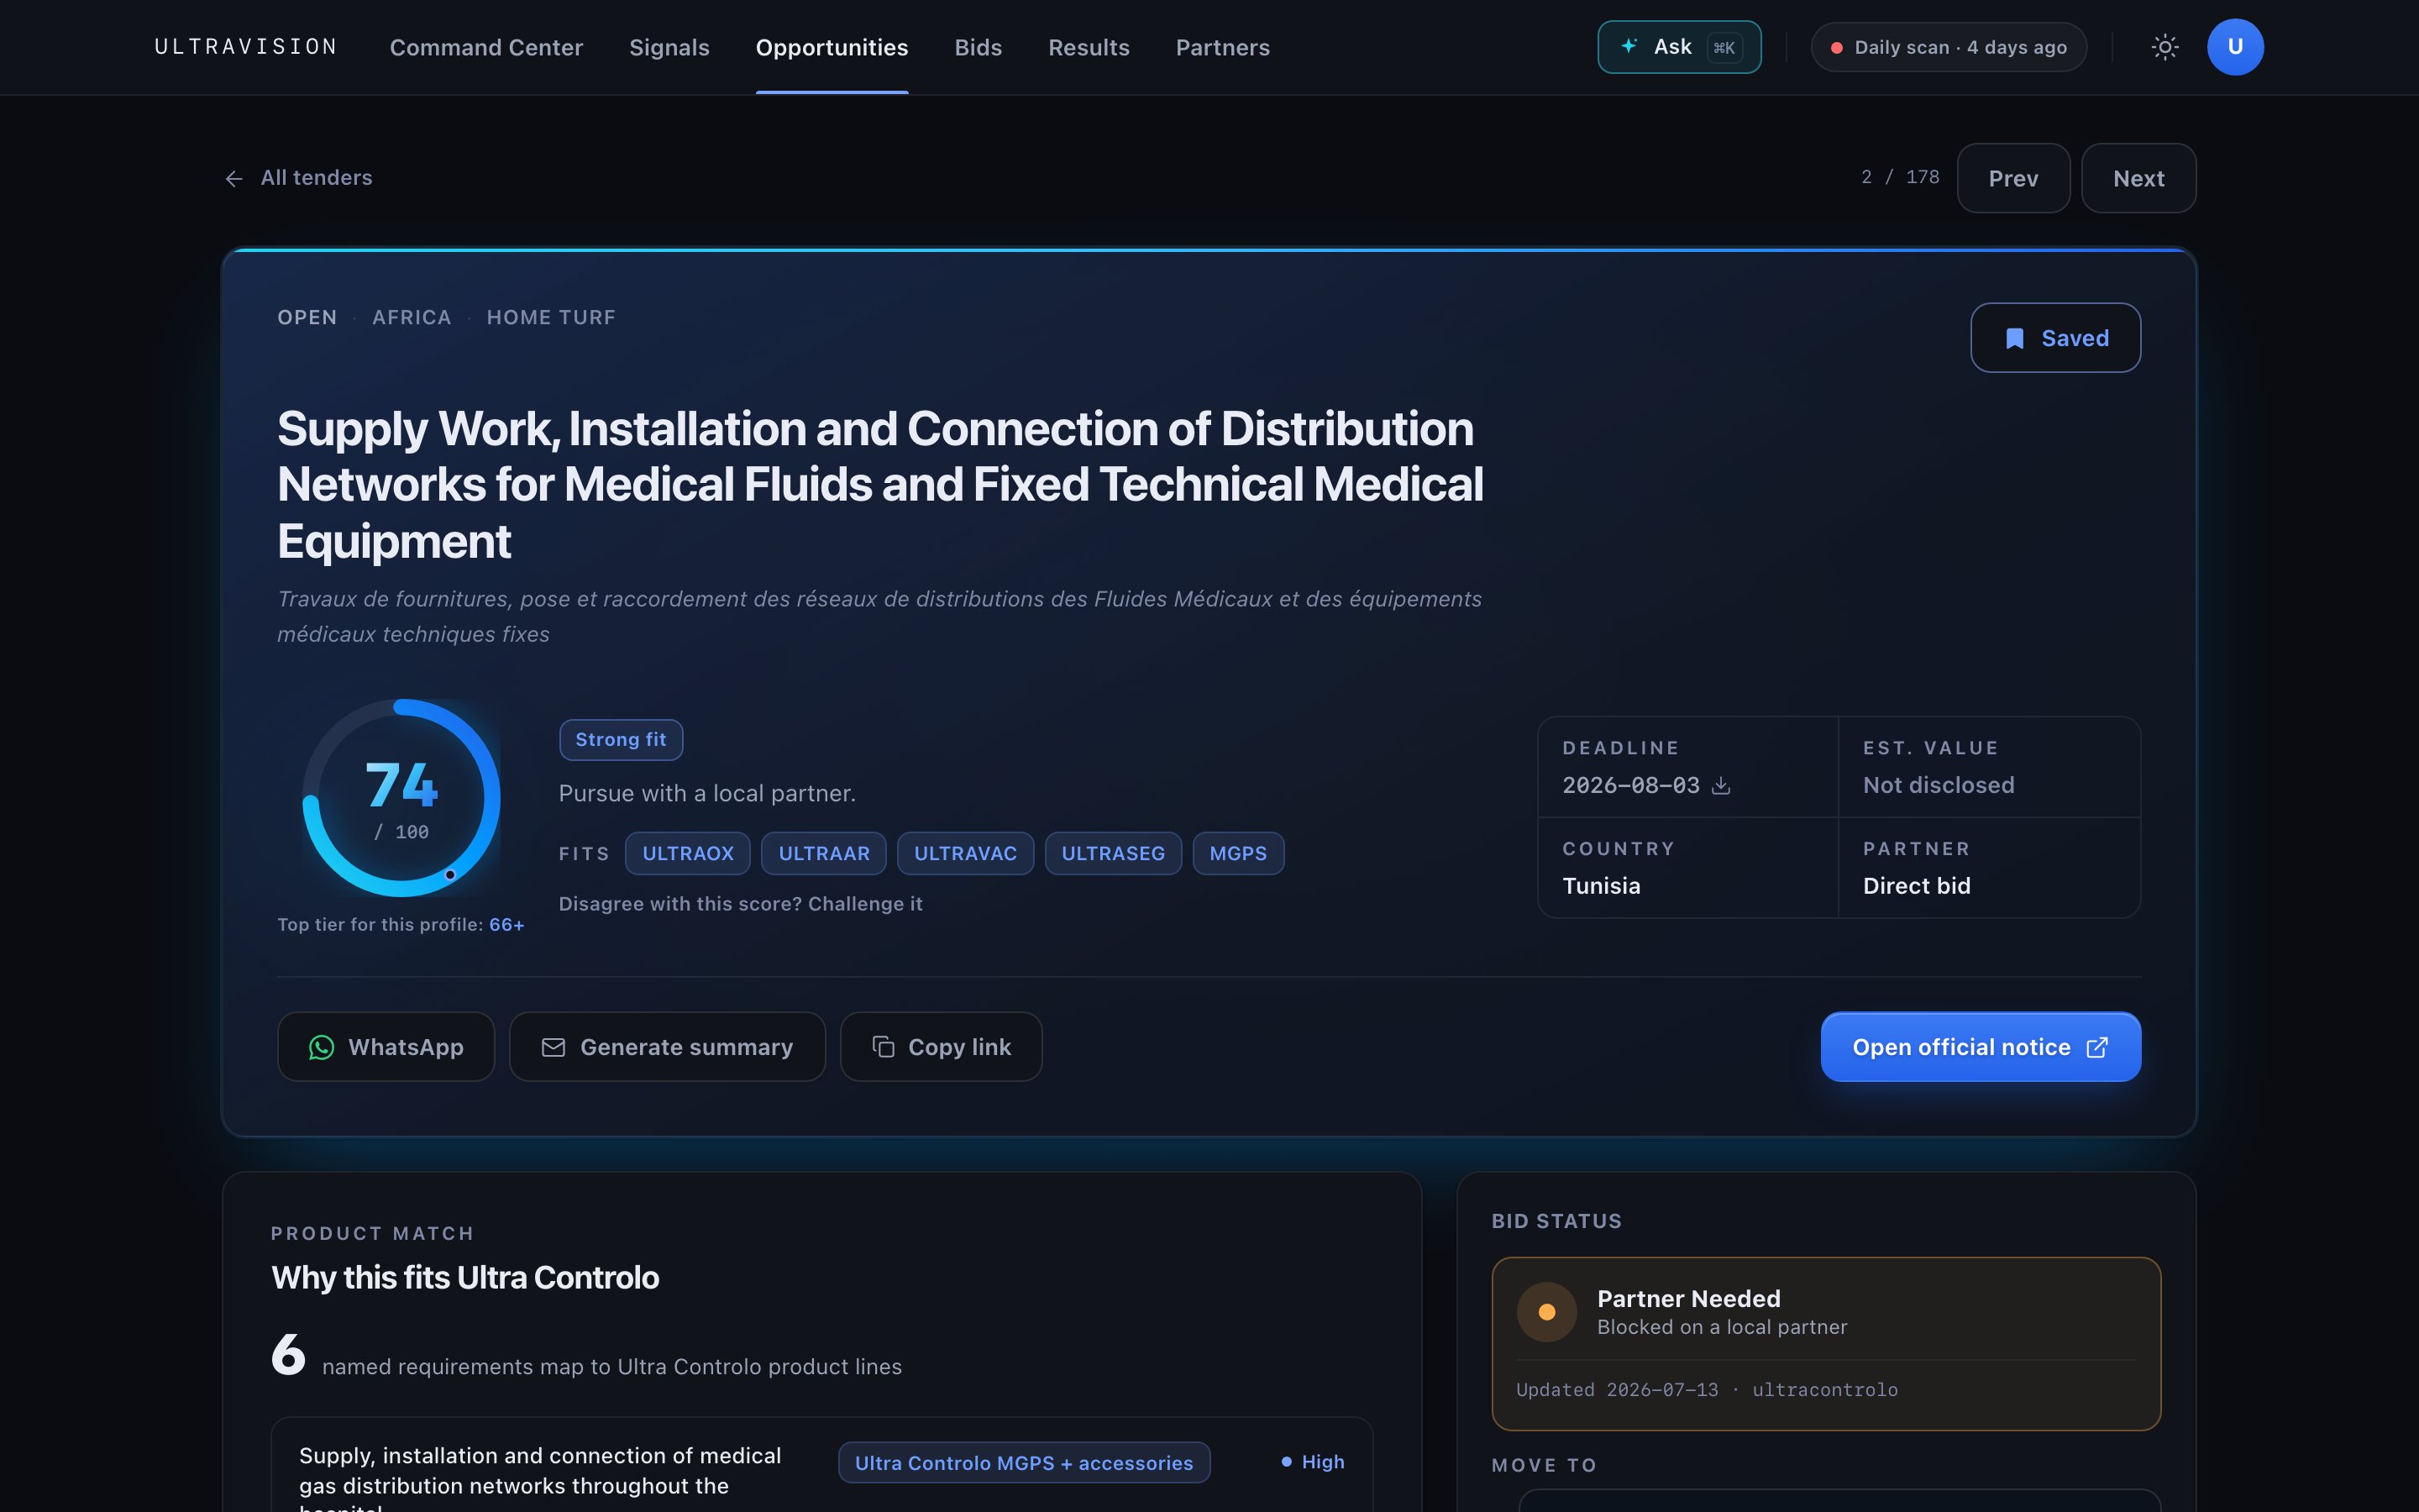
Task: Click the deadline date 2026-08-03
Action: point(1630,785)
